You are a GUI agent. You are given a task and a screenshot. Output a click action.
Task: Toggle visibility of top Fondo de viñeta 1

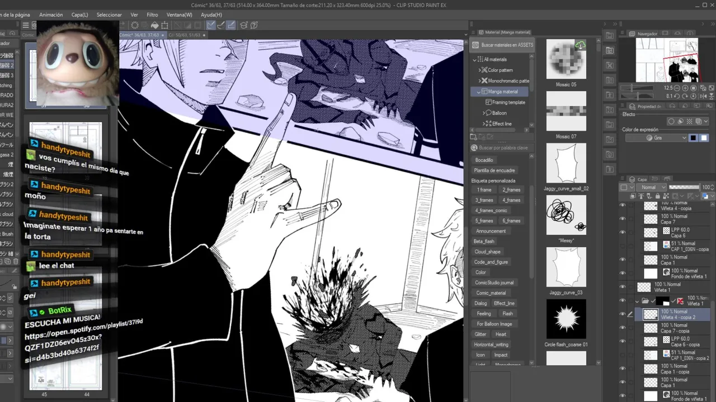point(623,274)
